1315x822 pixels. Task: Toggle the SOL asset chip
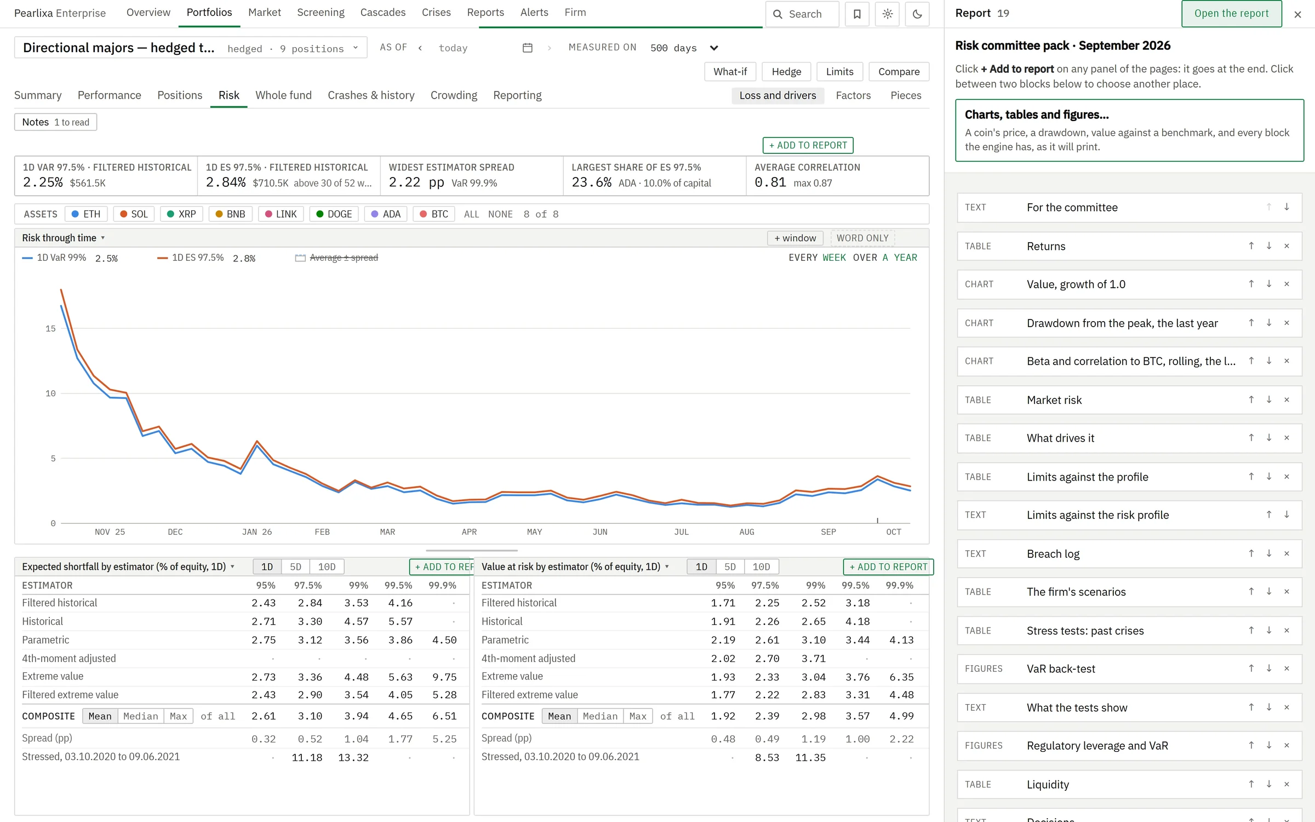(x=134, y=214)
